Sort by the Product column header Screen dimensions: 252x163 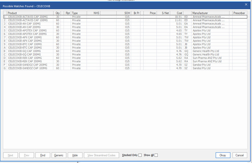30,13
